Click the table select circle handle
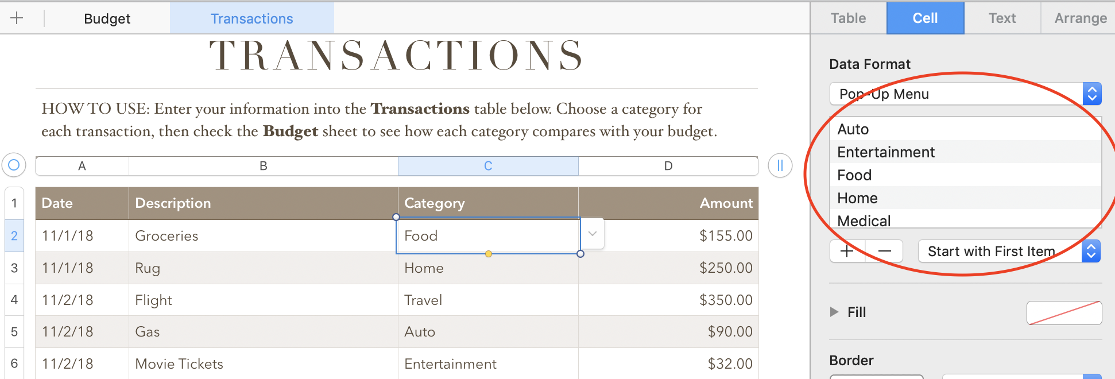This screenshot has height=379, width=1115. pyautogui.click(x=14, y=165)
